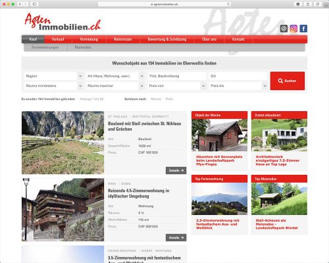Open 3.5-Zimmerwohnung mit fantastischem listing title
This screenshot has height=263, width=329.
(x=144, y=259)
